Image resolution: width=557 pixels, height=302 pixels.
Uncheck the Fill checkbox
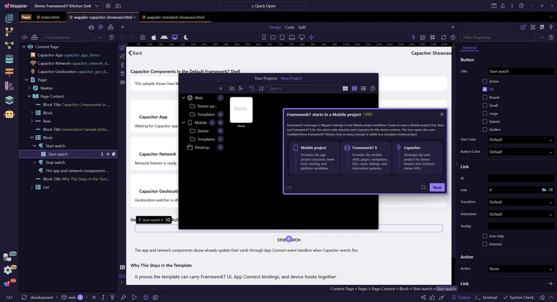(x=484, y=89)
